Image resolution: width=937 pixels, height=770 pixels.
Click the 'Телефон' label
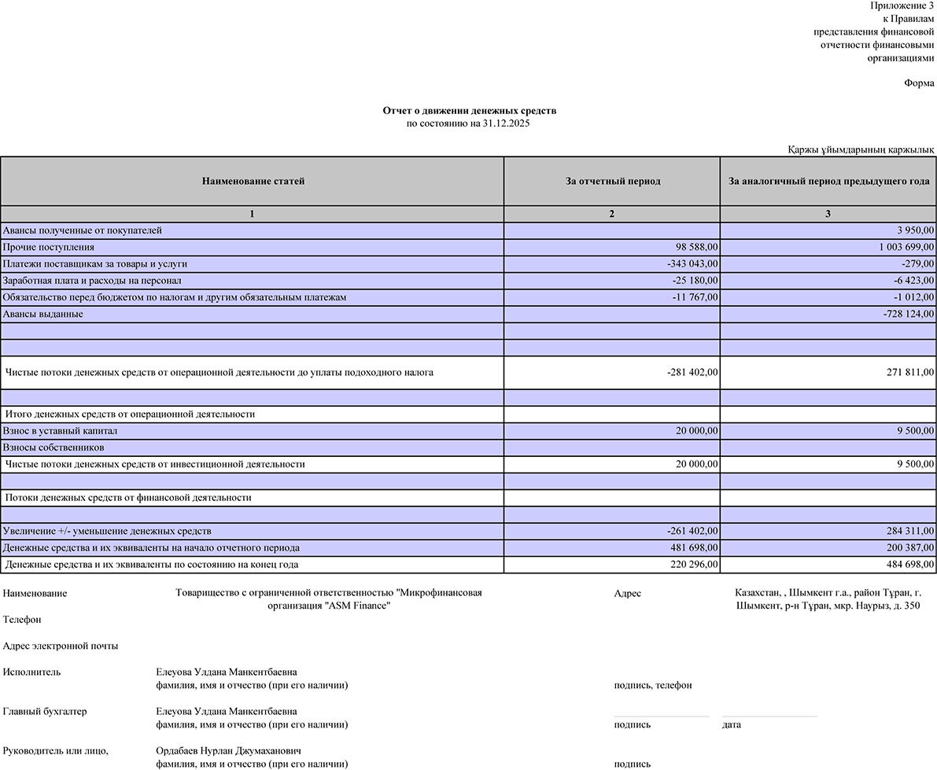[22, 620]
